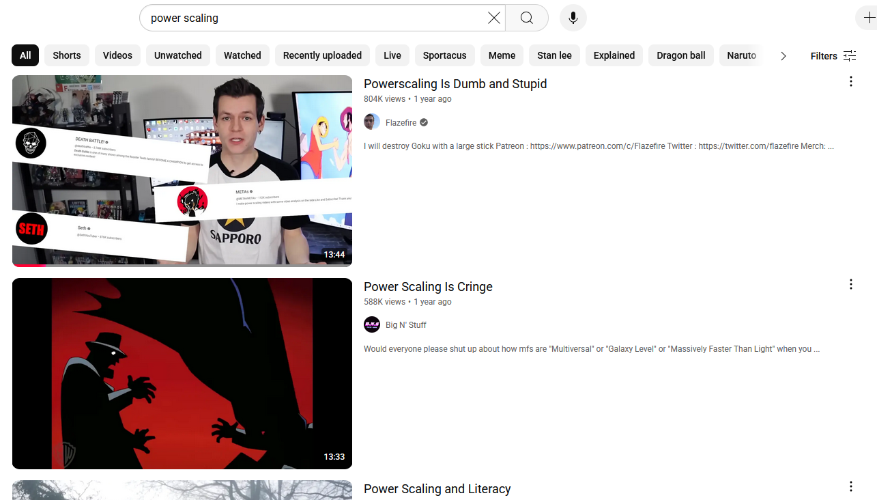This screenshot has height=500, width=877.
Task: Select the Live filter chip
Action: (x=392, y=55)
